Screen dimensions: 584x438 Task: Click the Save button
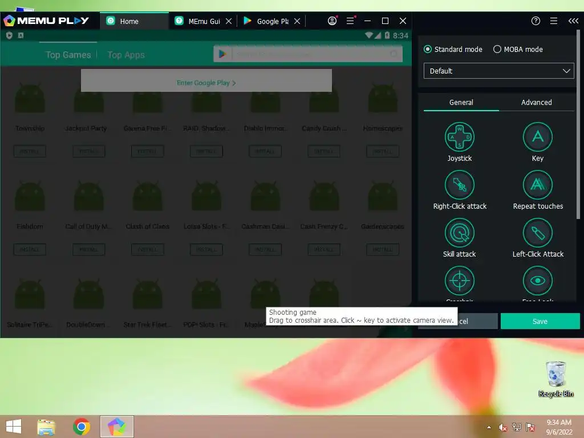pos(540,321)
